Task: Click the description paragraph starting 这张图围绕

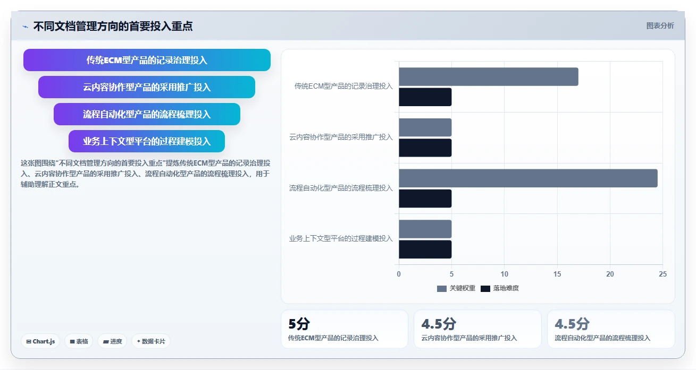Action: coord(145,174)
